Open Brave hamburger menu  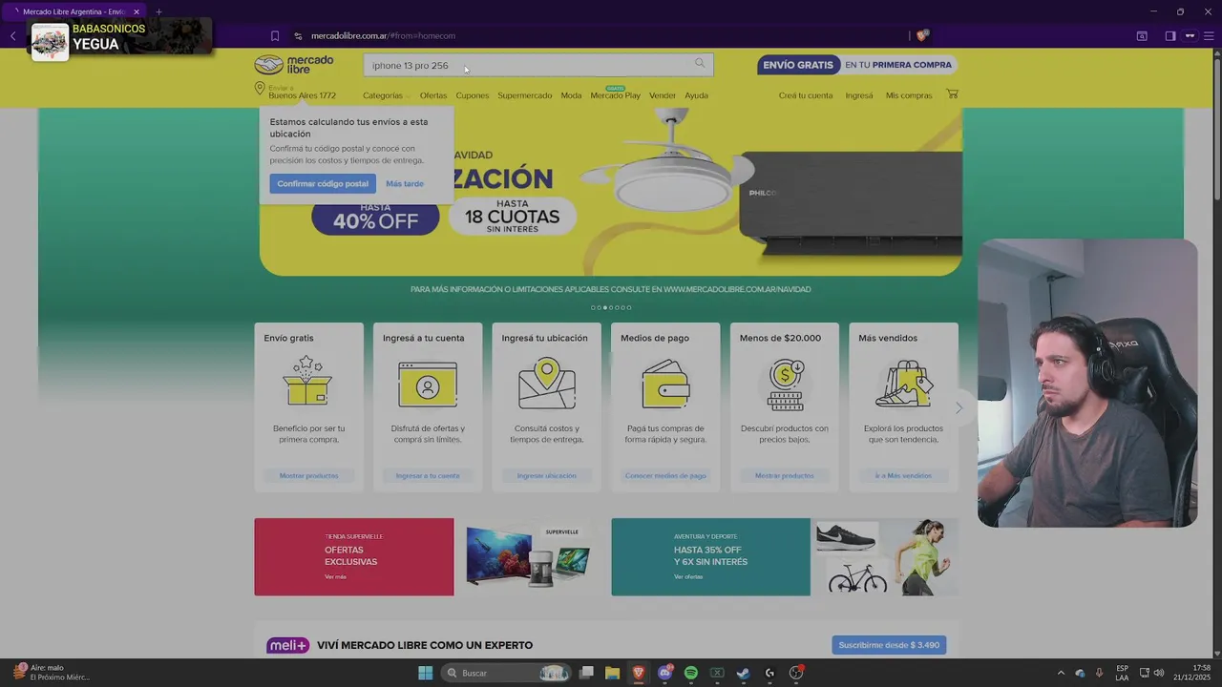1209,35
